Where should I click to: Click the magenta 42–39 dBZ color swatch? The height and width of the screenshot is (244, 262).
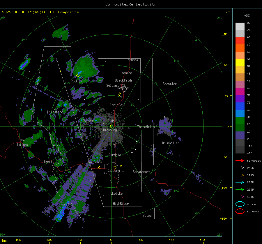(x=240, y=92)
